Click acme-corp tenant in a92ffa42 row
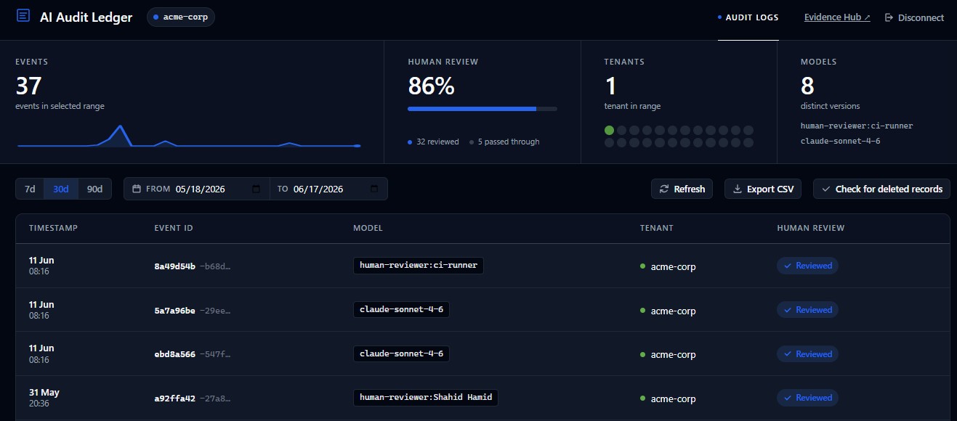Screen dimensions: 957x421 pyautogui.click(x=668, y=398)
